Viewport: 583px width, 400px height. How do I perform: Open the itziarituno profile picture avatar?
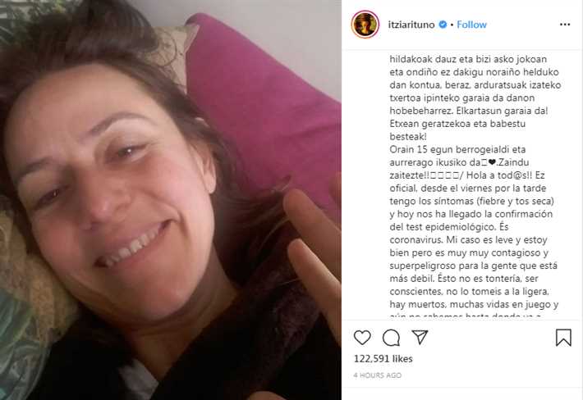[x=365, y=25]
